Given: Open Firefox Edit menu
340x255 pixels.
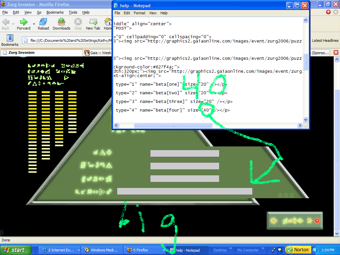Looking at the screenshot, I should (16, 12).
